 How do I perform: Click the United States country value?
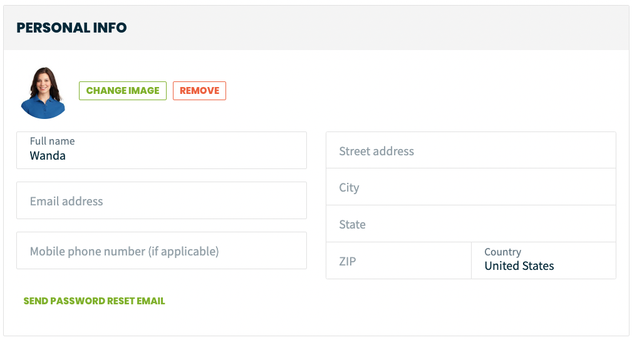point(519,266)
